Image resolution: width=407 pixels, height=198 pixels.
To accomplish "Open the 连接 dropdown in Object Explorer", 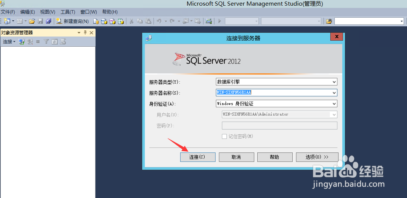I will pyautogui.click(x=9, y=41).
